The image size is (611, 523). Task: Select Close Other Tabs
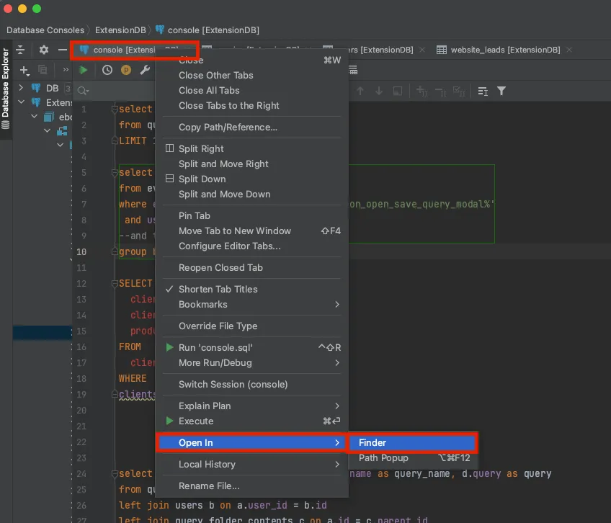tap(215, 75)
